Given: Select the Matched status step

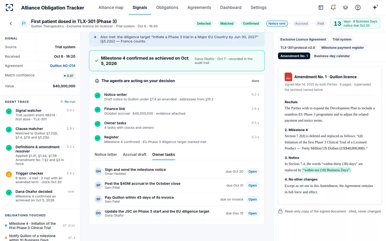Looking at the screenshot, I should (x=227, y=24).
